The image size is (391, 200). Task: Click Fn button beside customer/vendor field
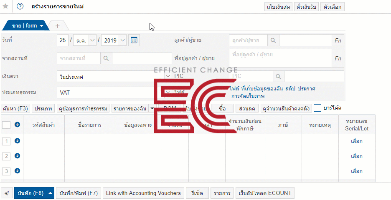point(338,40)
